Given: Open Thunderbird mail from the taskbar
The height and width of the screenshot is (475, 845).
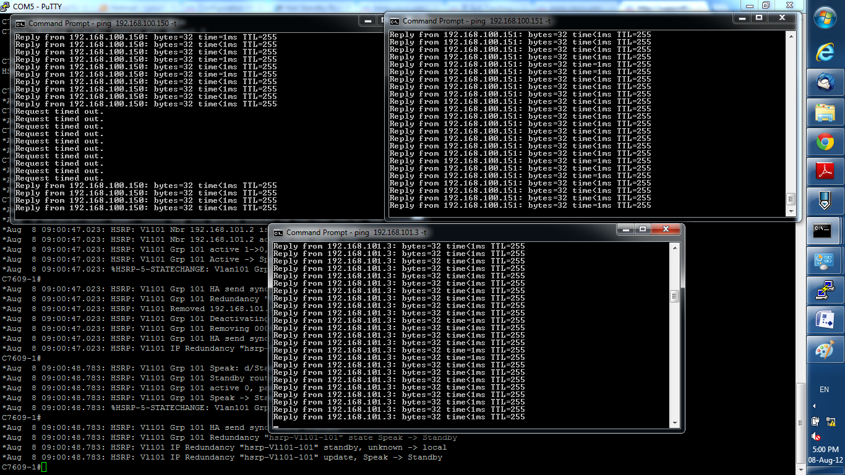Looking at the screenshot, I should point(825,82).
